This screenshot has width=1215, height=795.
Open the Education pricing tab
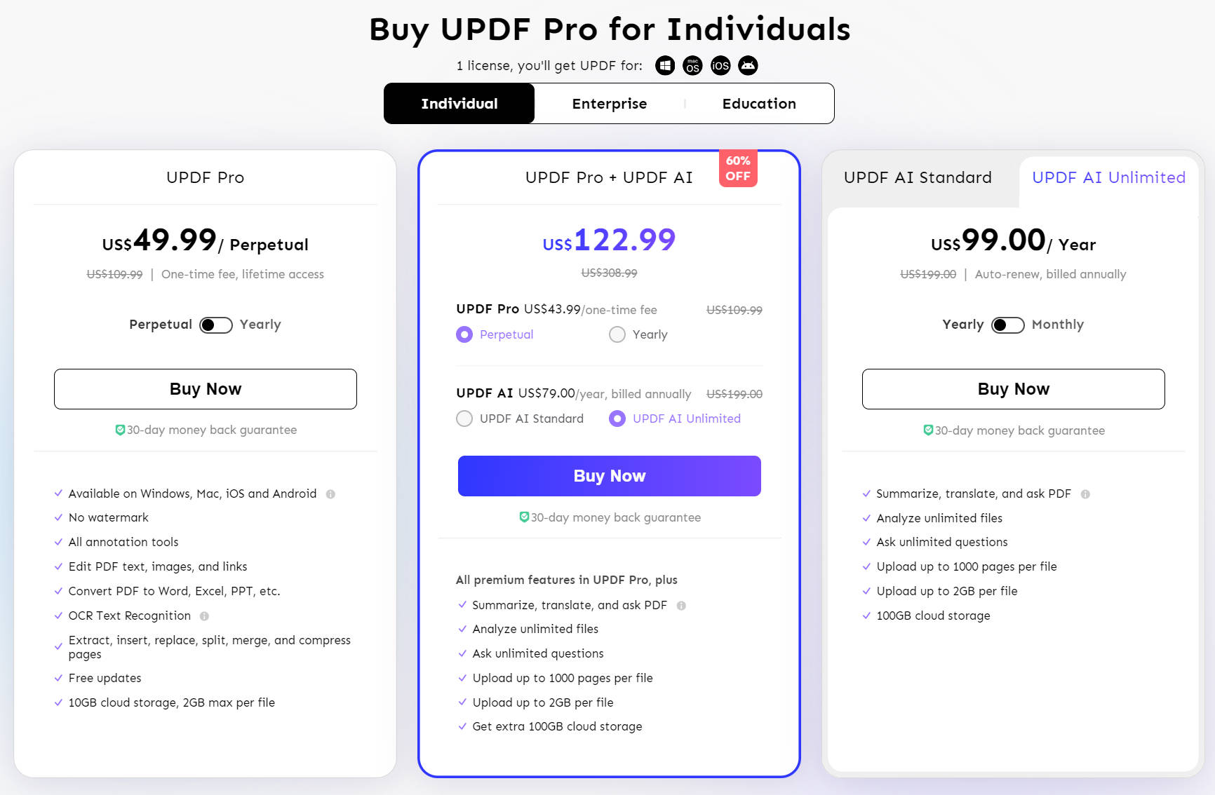(x=758, y=103)
